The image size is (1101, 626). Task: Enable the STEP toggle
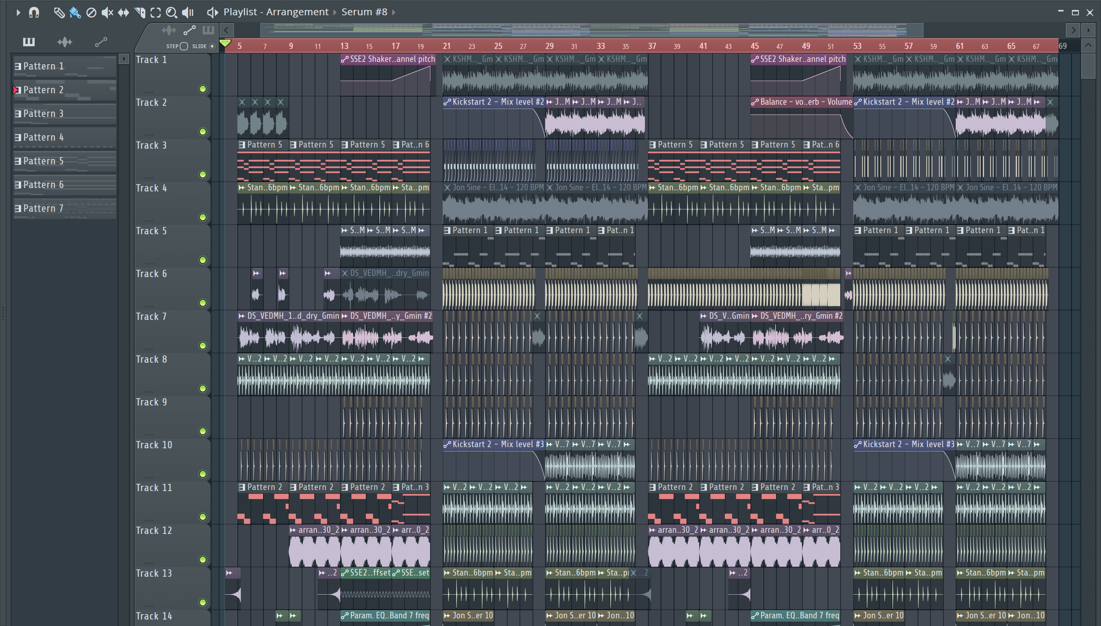(x=183, y=46)
